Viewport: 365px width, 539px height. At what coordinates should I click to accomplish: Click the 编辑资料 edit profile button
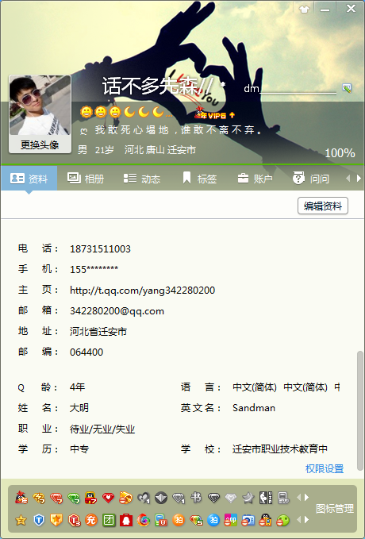tap(323, 206)
